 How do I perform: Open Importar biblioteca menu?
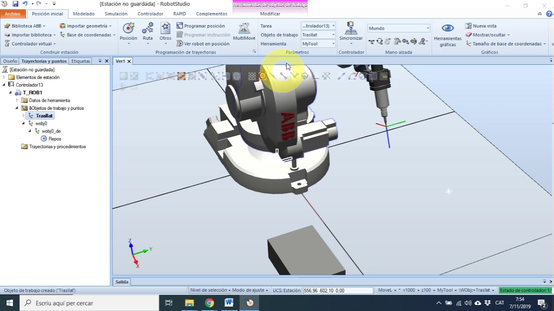(x=30, y=35)
